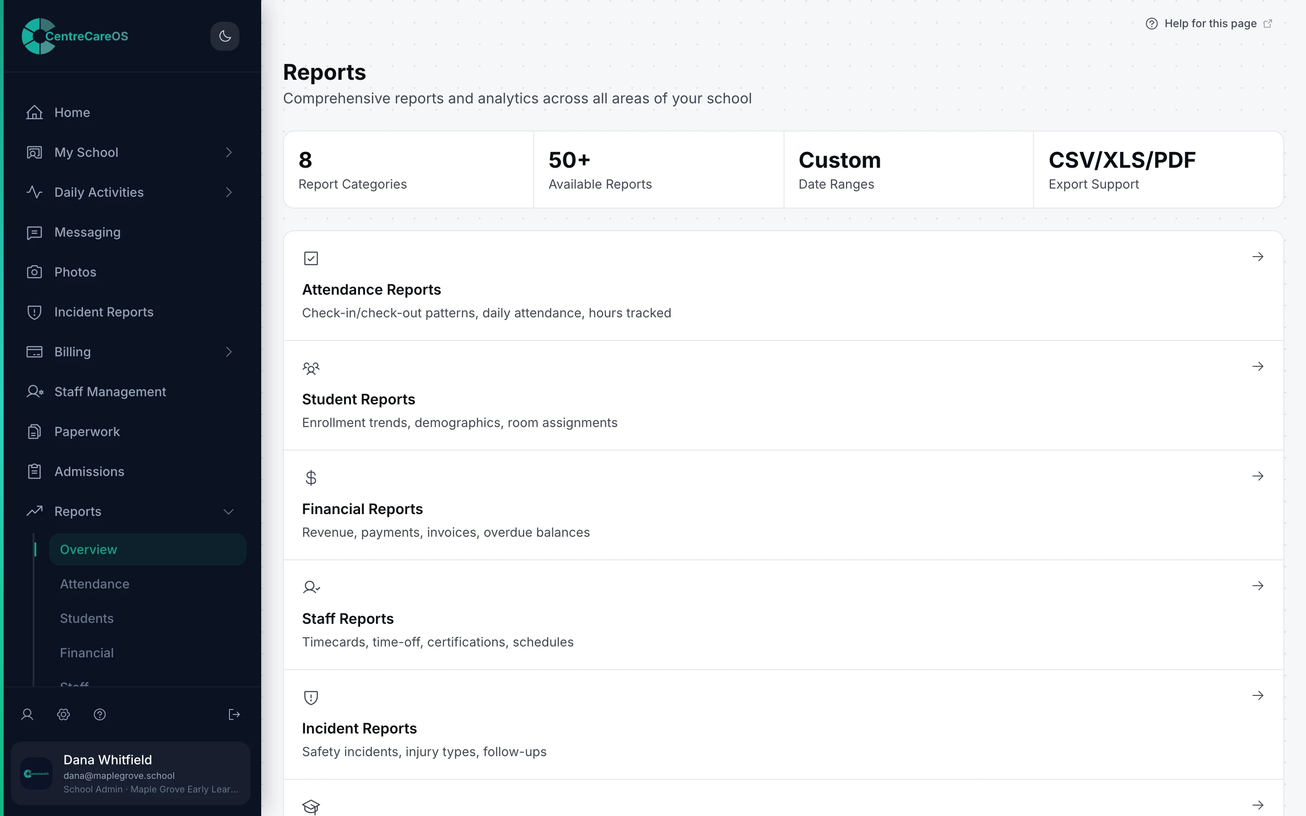
Task: Open the Attendance Reports title
Action: pos(371,290)
